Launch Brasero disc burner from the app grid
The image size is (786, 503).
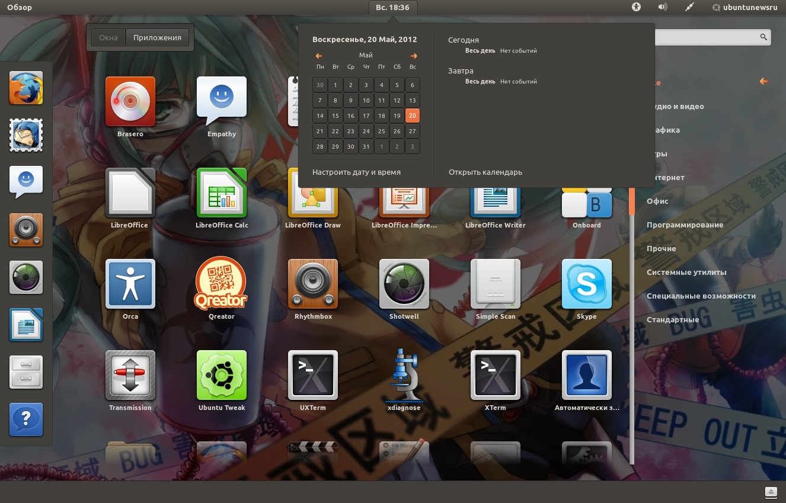click(130, 101)
